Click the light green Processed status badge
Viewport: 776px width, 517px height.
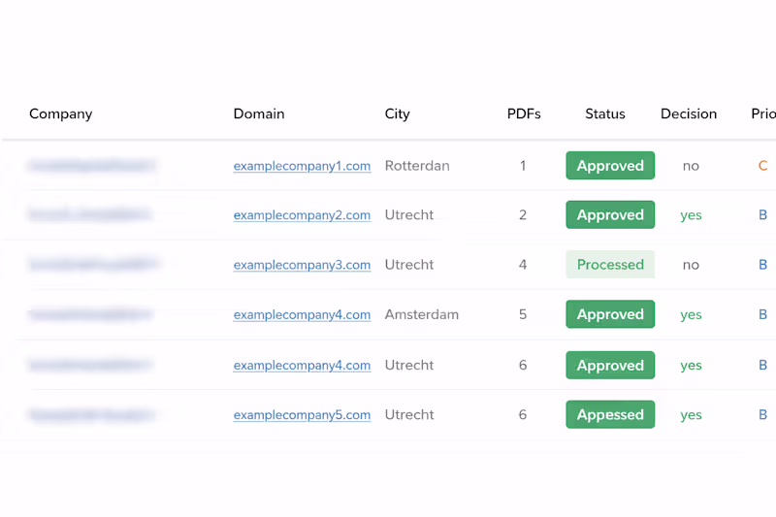pyautogui.click(x=610, y=265)
